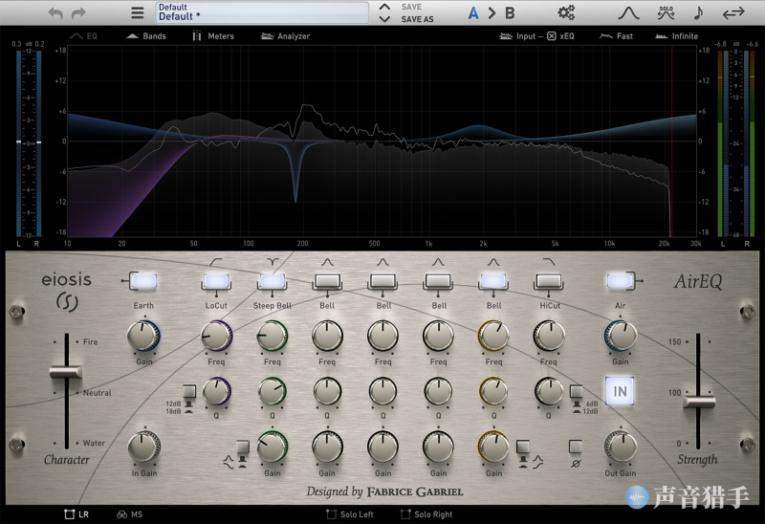
Task: Click the SAVE AS button
Action: [417, 19]
